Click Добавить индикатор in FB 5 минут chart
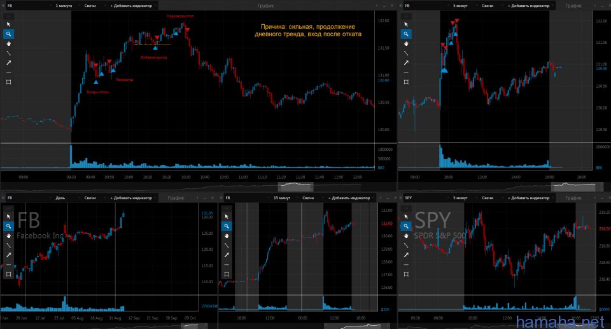The height and width of the screenshot is (329, 611). click(530, 6)
